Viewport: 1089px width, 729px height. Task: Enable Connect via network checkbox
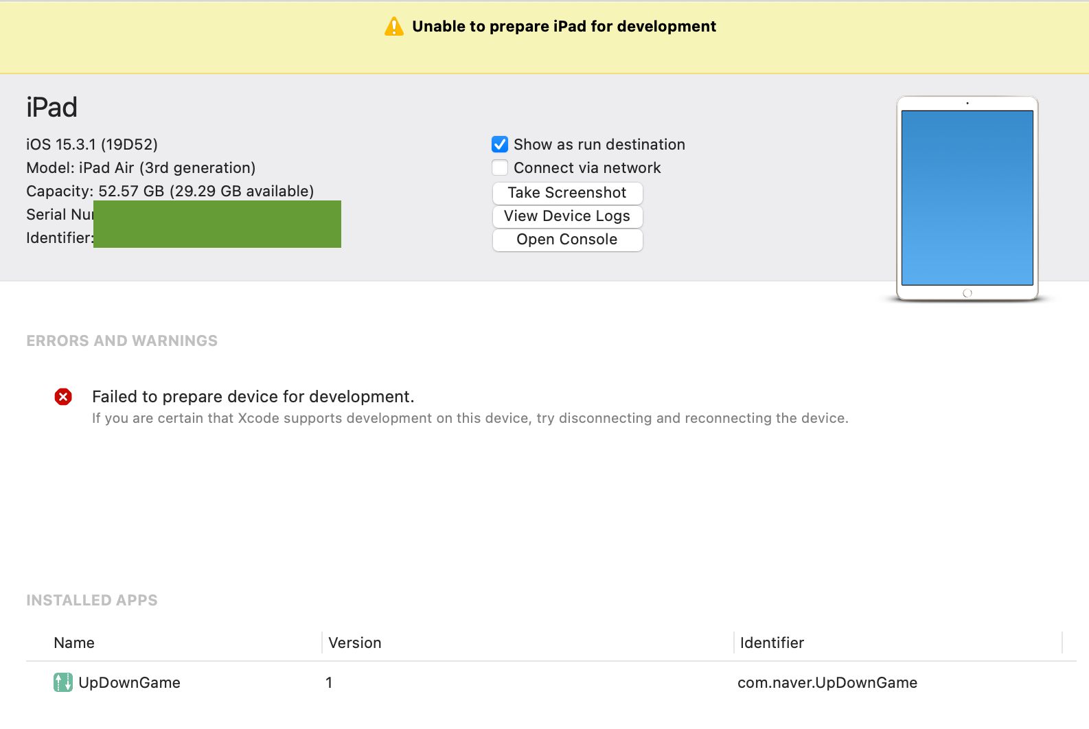[500, 167]
